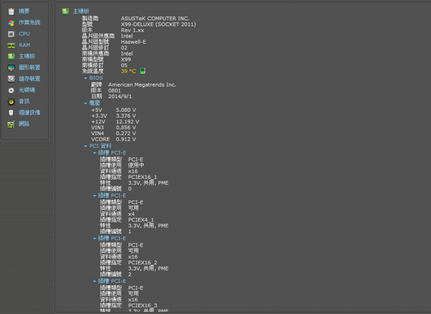Image resolution: width=431 pixels, height=314 pixels.
Task: Click the +12V reading 12.192 V
Action: click(128, 121)
